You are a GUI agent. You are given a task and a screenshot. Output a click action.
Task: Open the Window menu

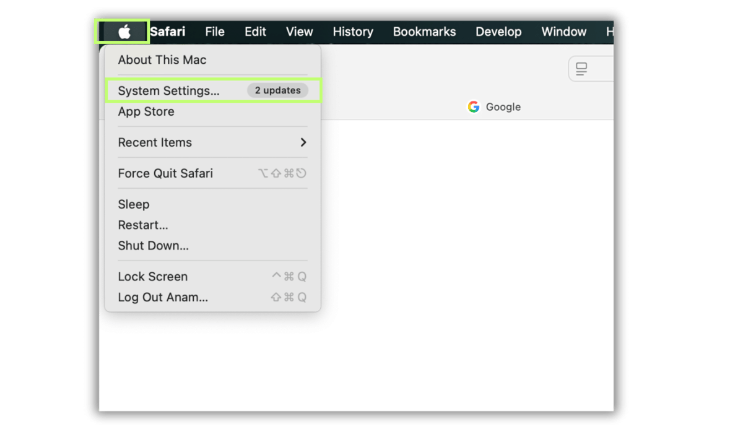(563, 32)
